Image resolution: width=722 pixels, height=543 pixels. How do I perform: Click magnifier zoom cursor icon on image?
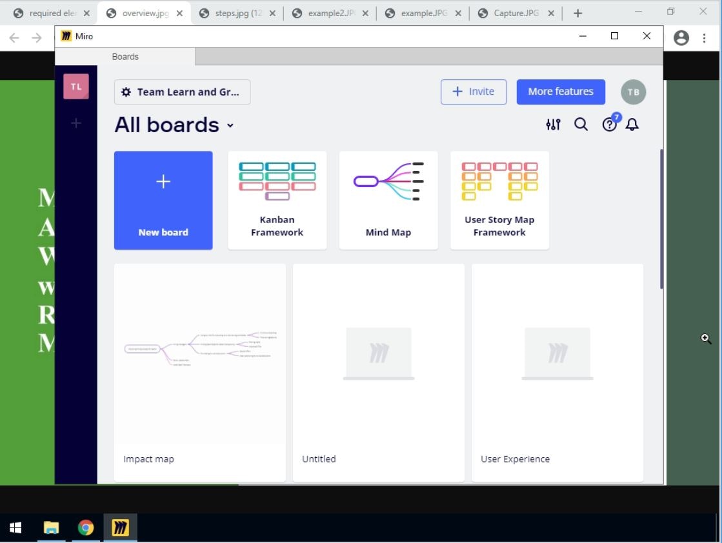706,339
